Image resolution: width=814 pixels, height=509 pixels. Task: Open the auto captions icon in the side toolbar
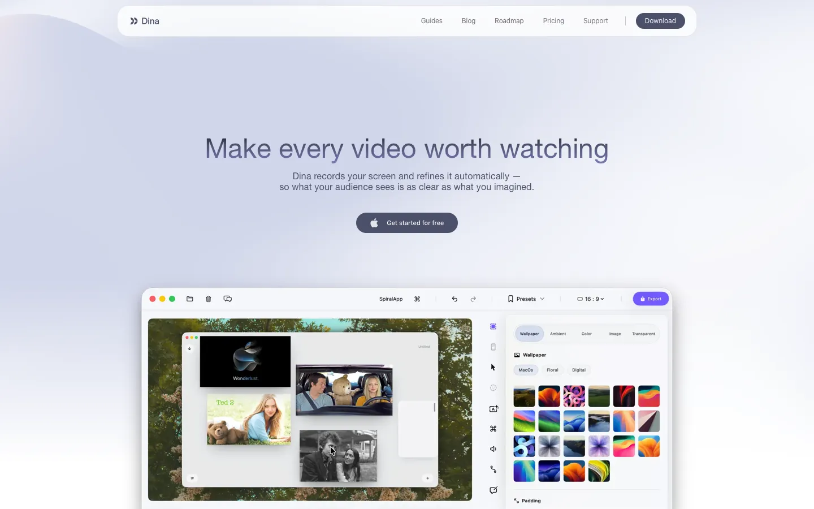(493, 408)
